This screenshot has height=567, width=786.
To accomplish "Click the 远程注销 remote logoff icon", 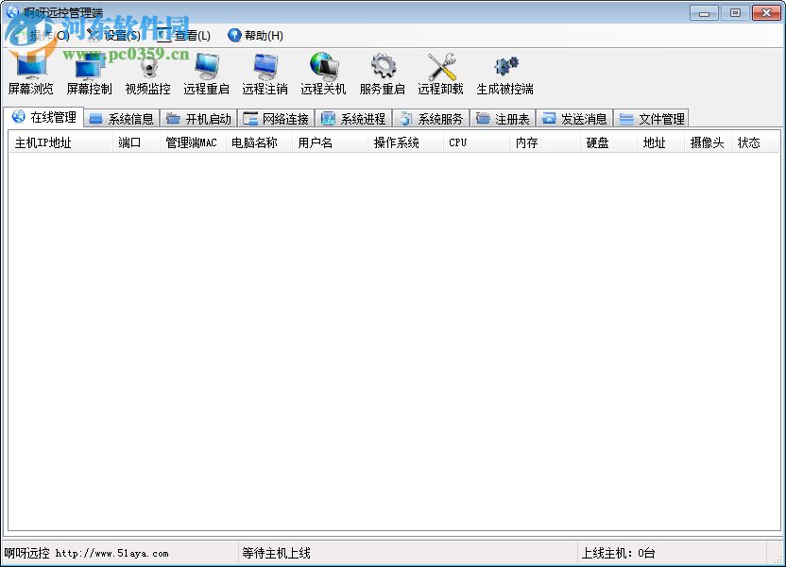I will pyautogui.click(x=265, y=74).
